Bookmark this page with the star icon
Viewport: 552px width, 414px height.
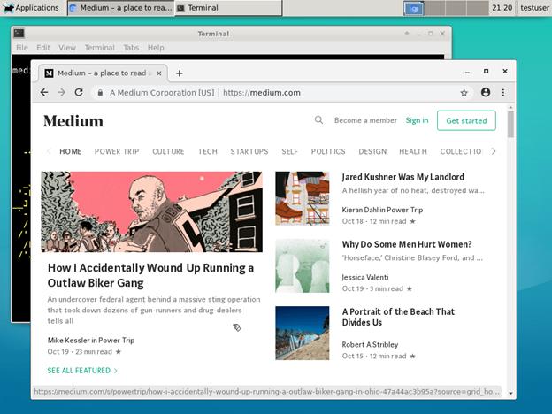click(464, 92)
